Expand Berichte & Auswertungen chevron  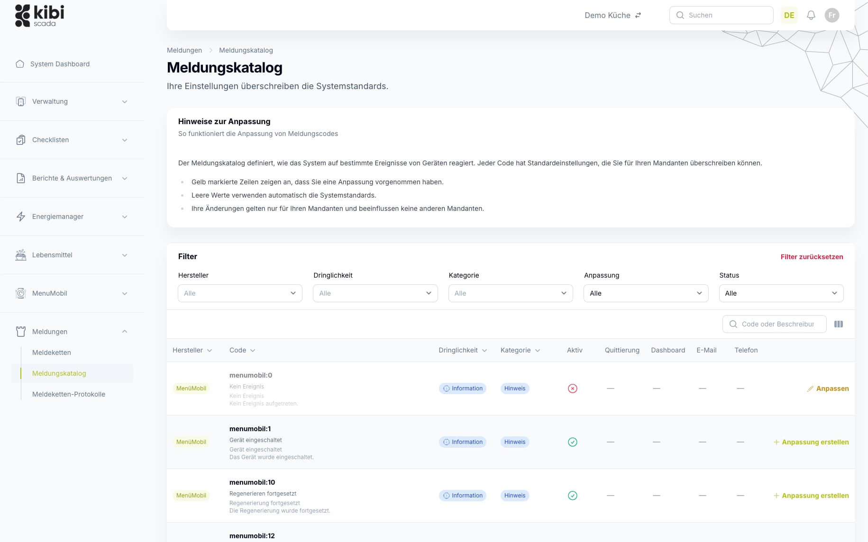point(125,178)
